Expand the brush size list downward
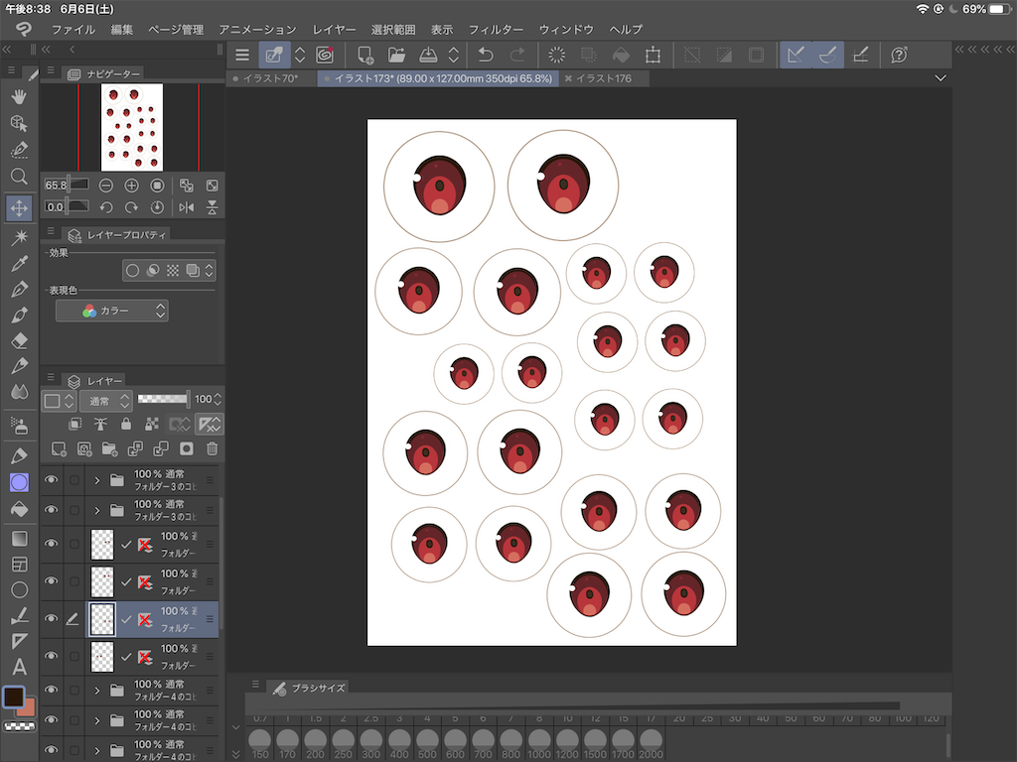 coord(236,754)
